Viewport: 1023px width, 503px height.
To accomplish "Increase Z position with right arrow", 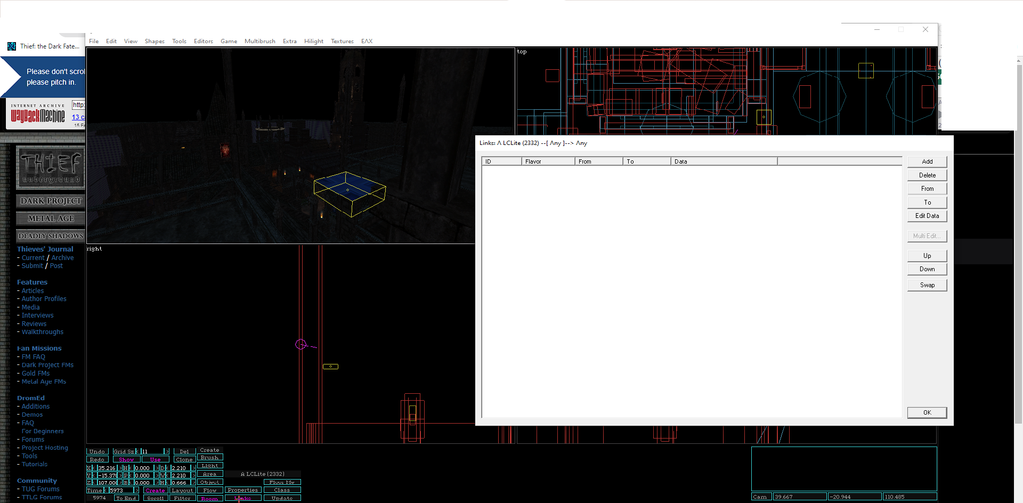I will click(x=120, y=483).
